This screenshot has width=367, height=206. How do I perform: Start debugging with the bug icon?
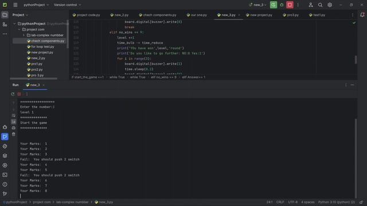pos(282,5)
